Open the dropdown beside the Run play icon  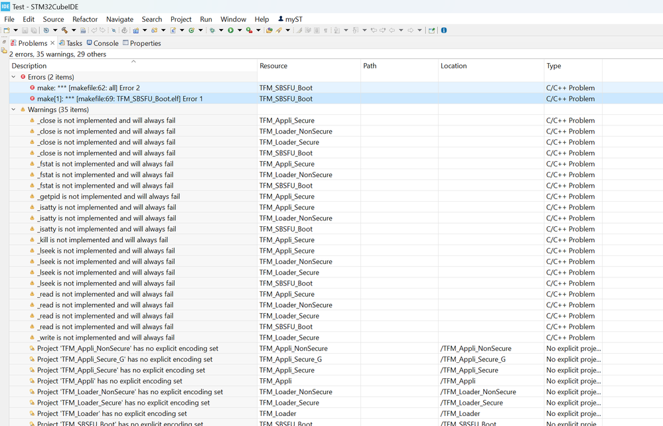point(240,31)
